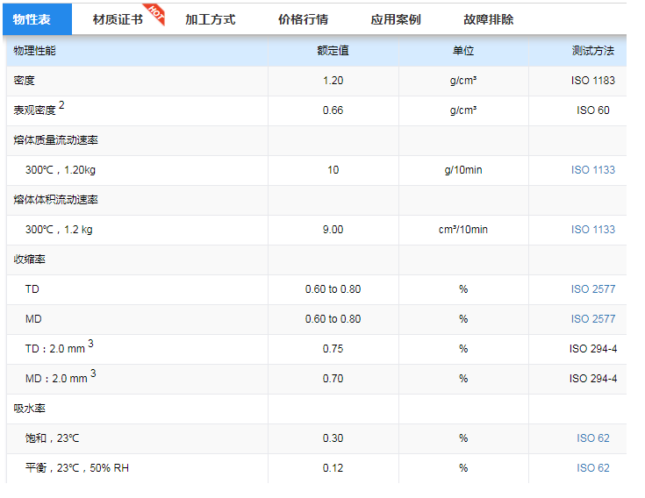Go to the 价格行情 tab
Image resolution: width=645 pixels, height=498 pixels.
tap(303, 19)
